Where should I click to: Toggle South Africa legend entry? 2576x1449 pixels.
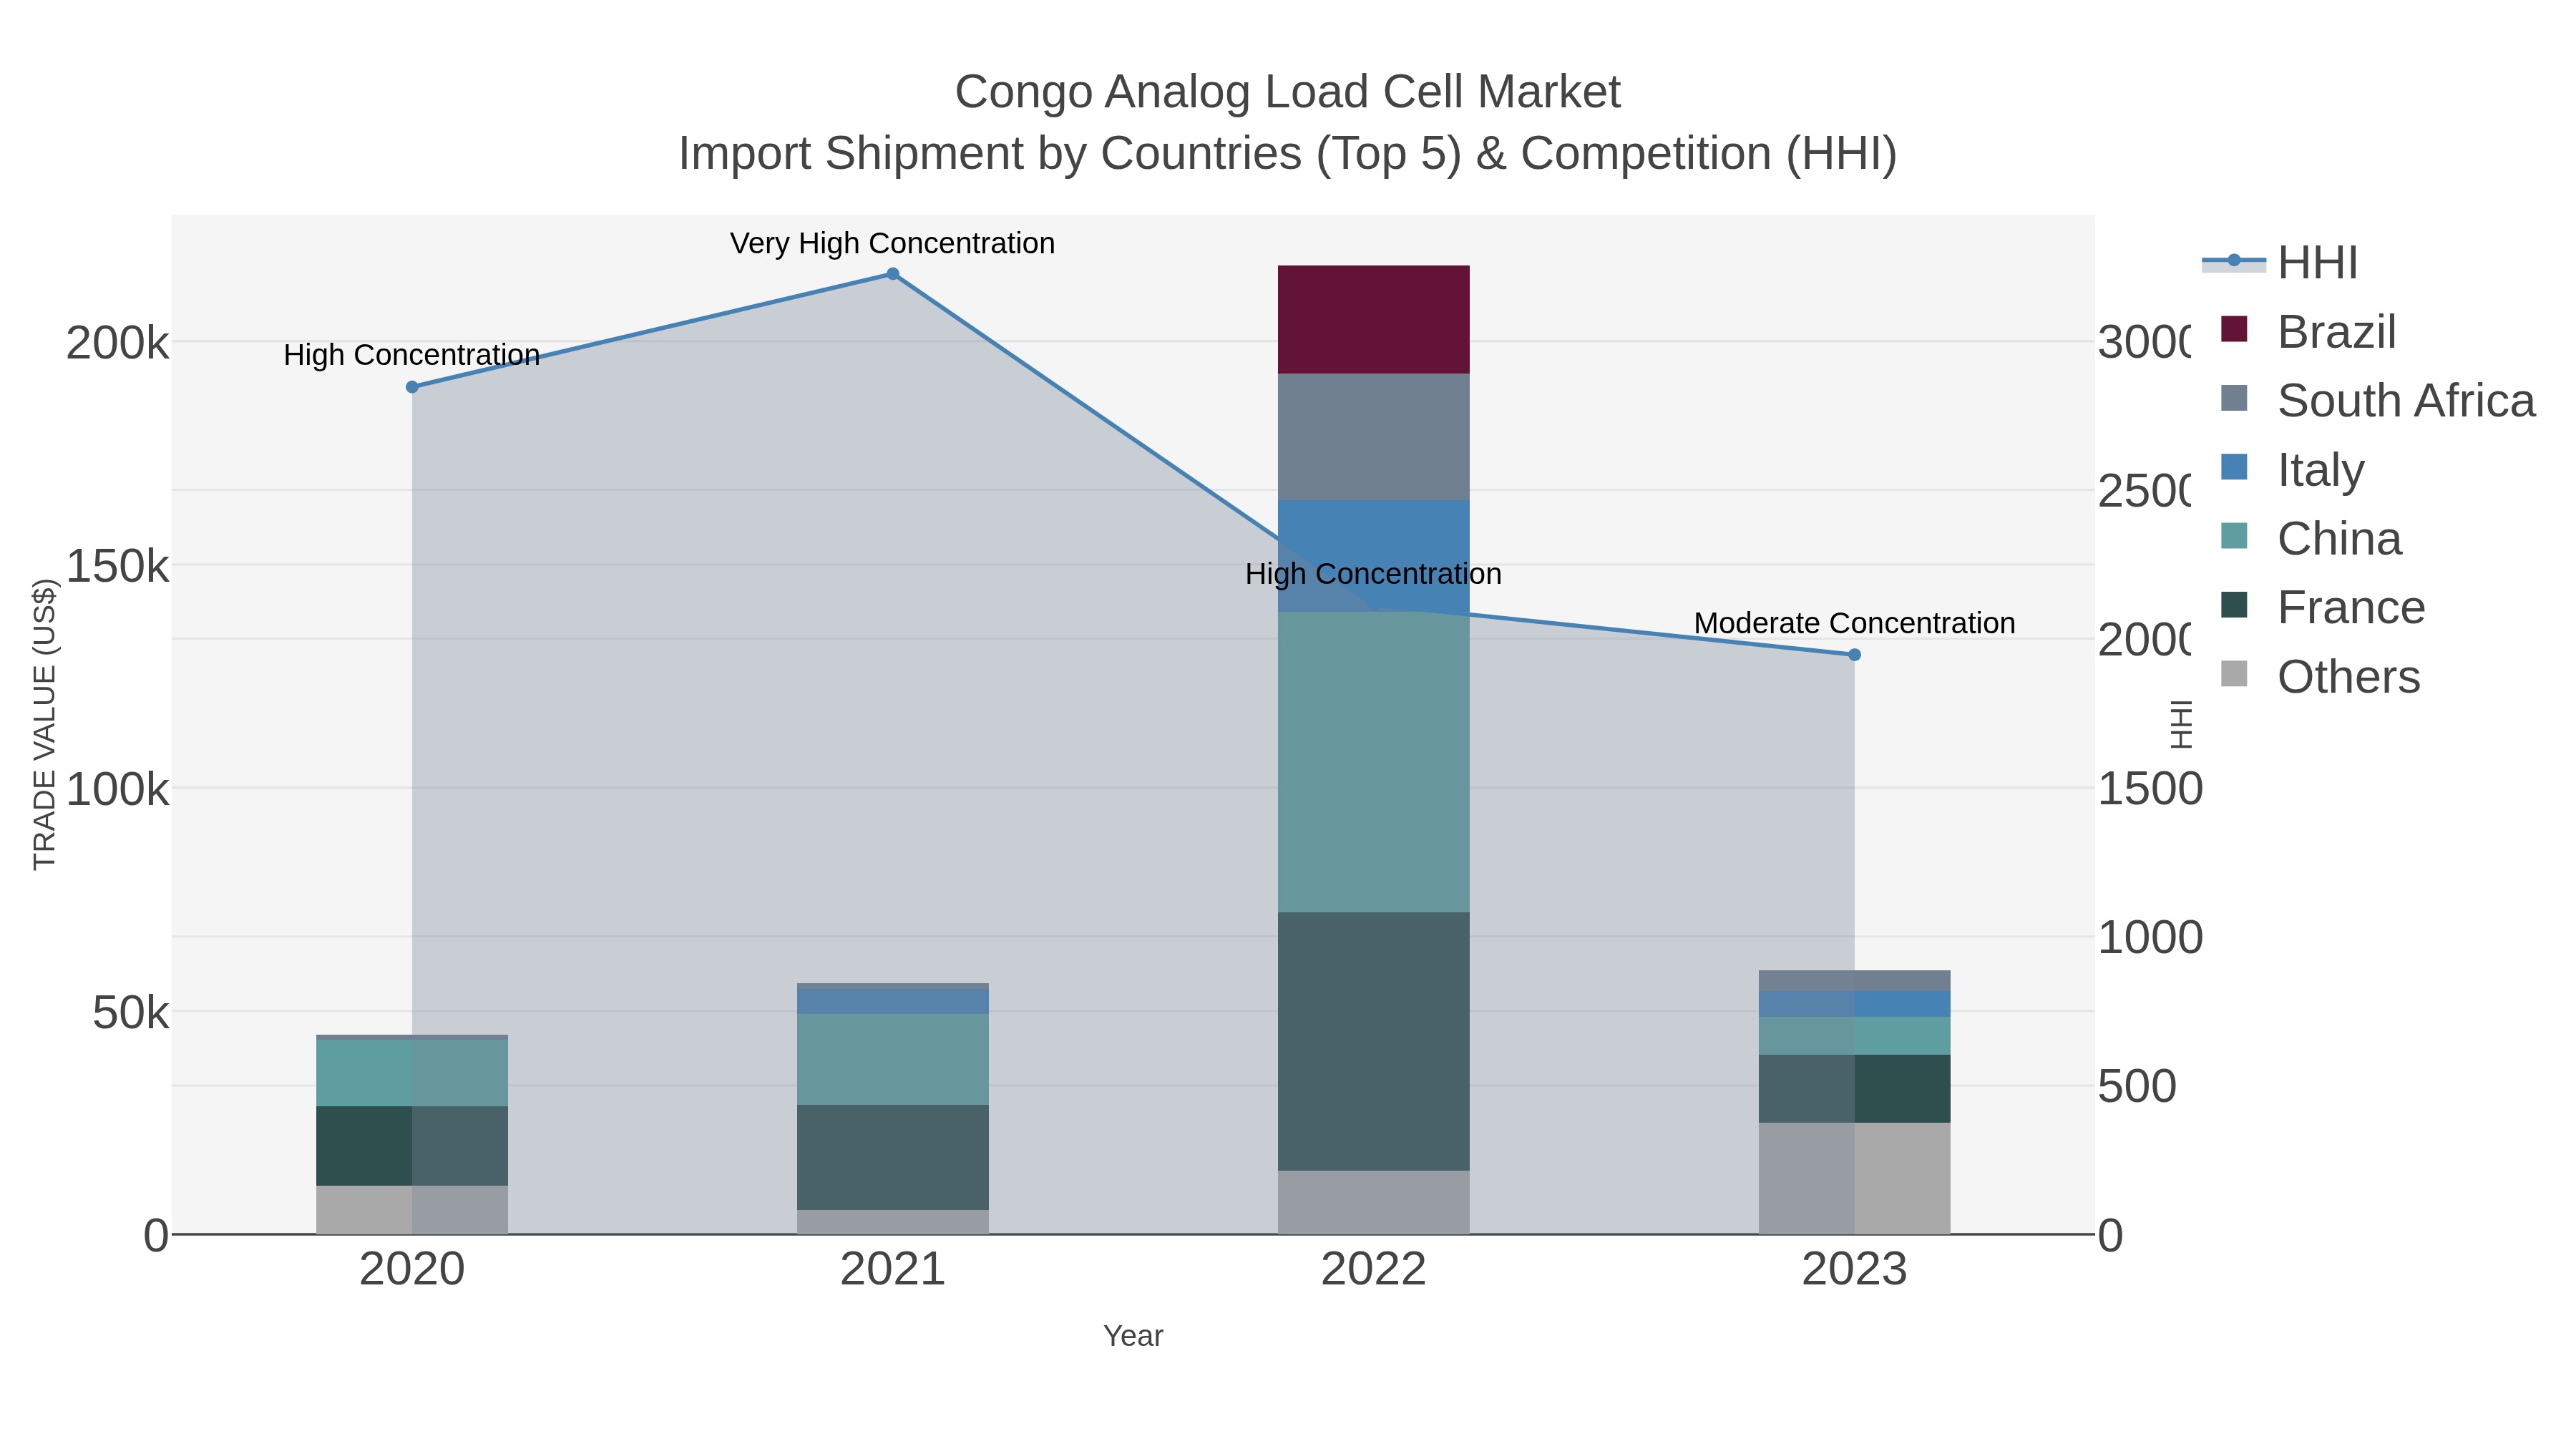point(2378,401)
